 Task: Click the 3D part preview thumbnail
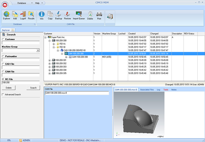pos(139,115)
